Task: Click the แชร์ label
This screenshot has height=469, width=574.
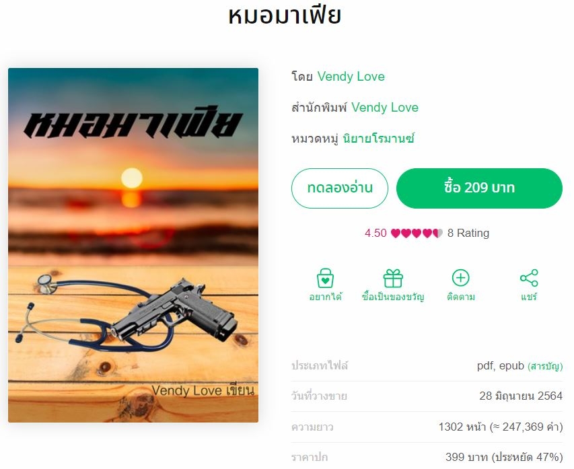Action: click(529, 297)
